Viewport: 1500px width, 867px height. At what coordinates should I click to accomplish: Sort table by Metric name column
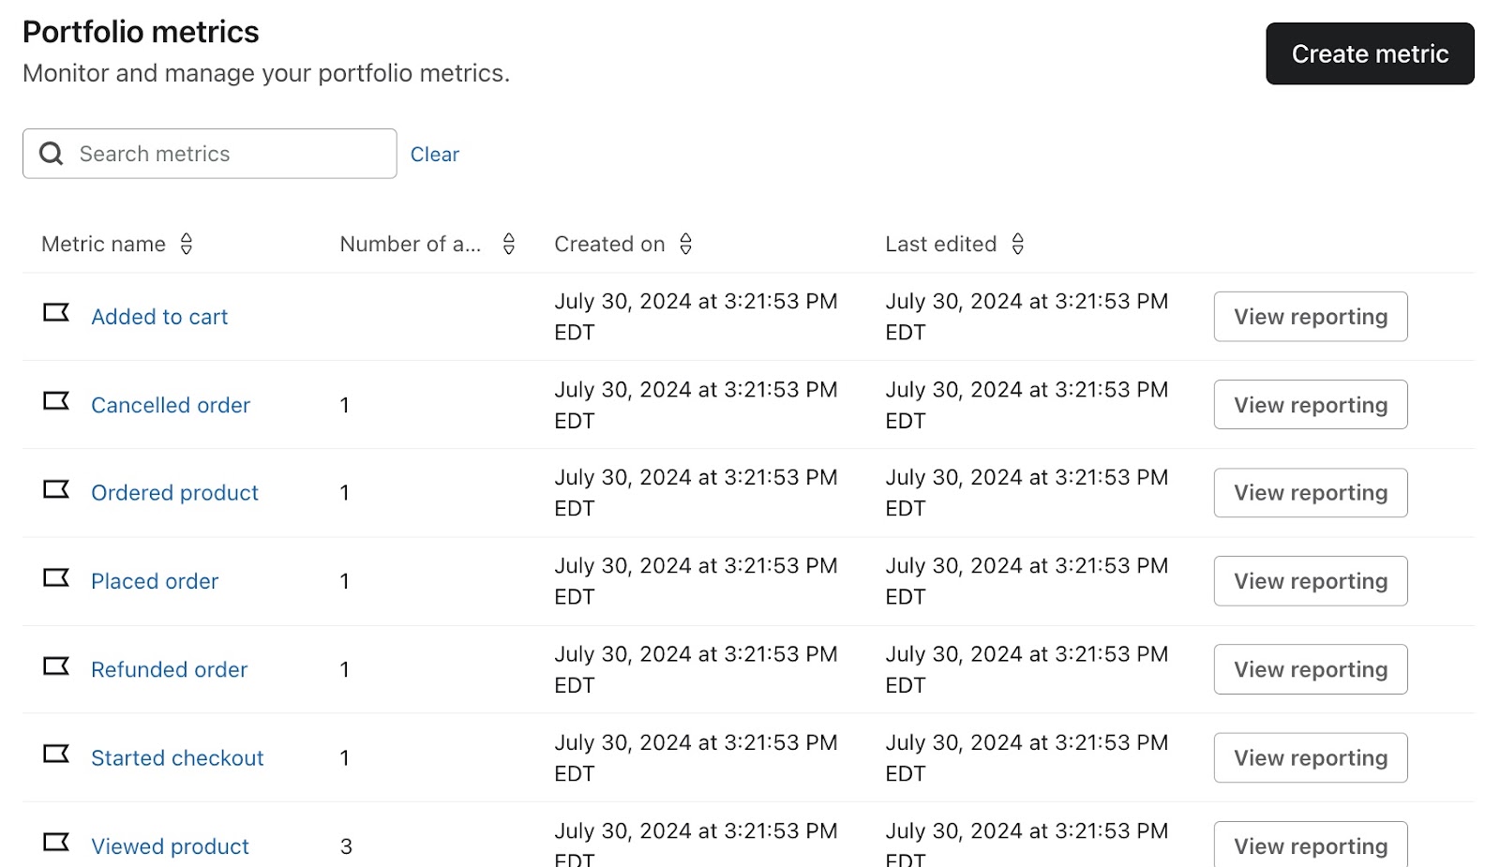click(x=187, y=245)
